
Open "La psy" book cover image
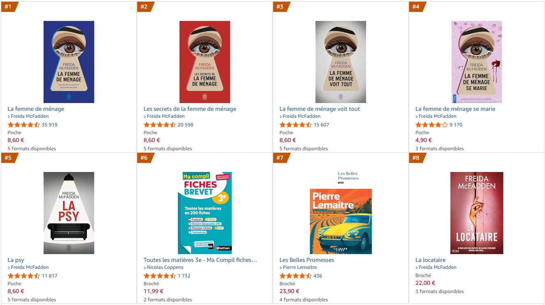pos(69,213)
